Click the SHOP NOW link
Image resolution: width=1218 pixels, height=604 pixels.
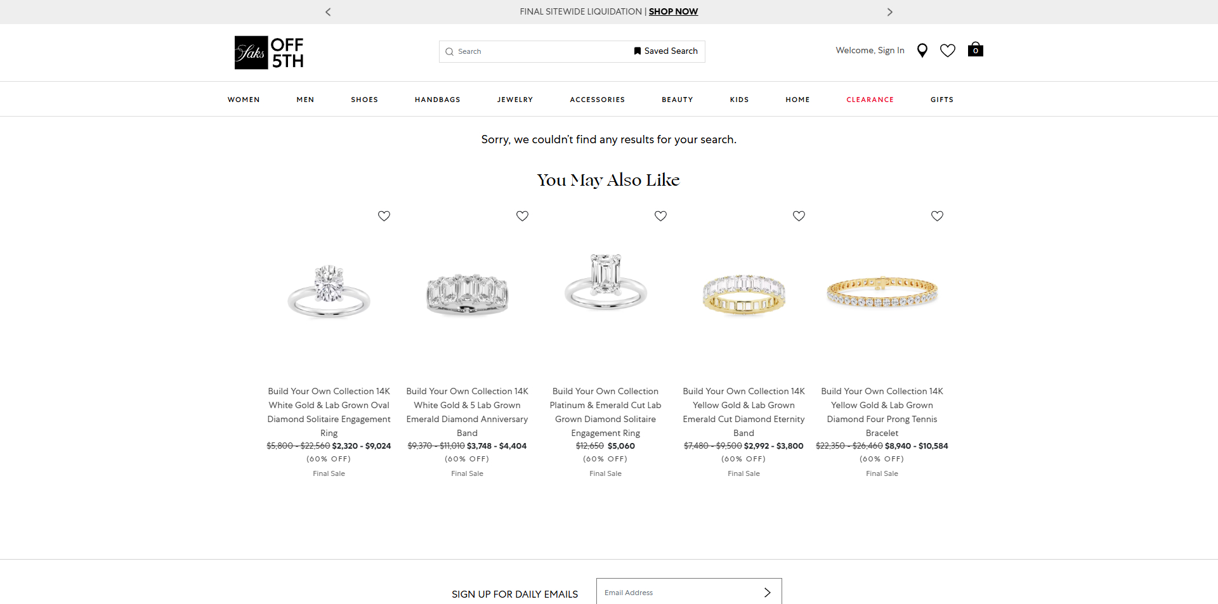click(673, 11)
